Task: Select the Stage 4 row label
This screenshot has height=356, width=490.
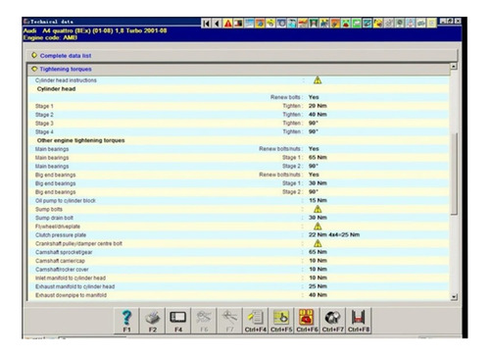Action: coord(44,132)
